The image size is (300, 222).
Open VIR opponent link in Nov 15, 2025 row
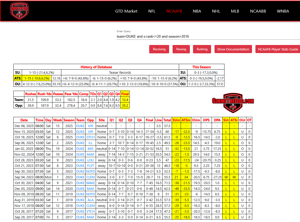pyautogui.click(x=90, y=132)
